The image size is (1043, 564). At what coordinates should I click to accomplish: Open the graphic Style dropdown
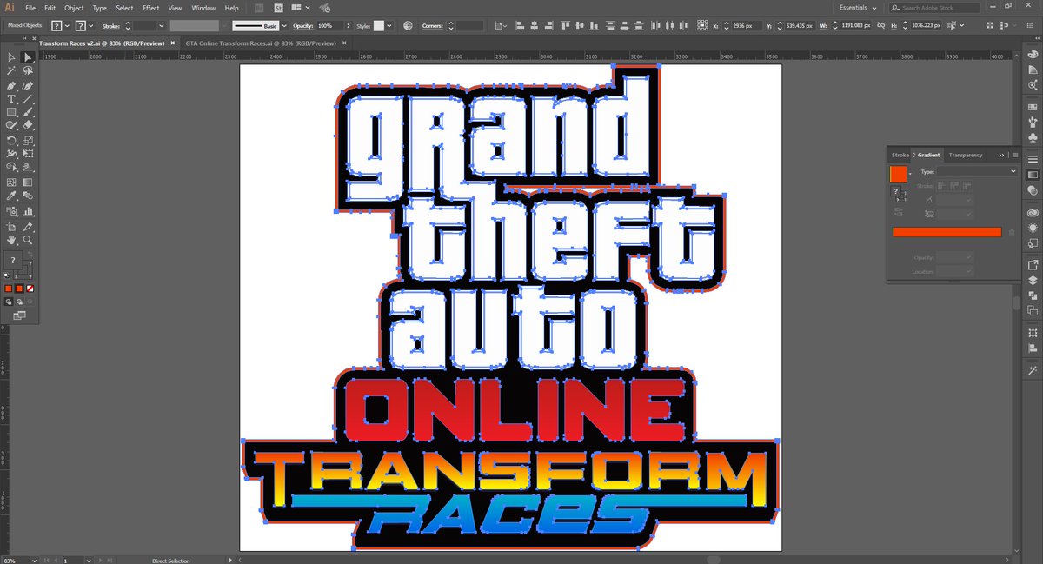(389, 26)
